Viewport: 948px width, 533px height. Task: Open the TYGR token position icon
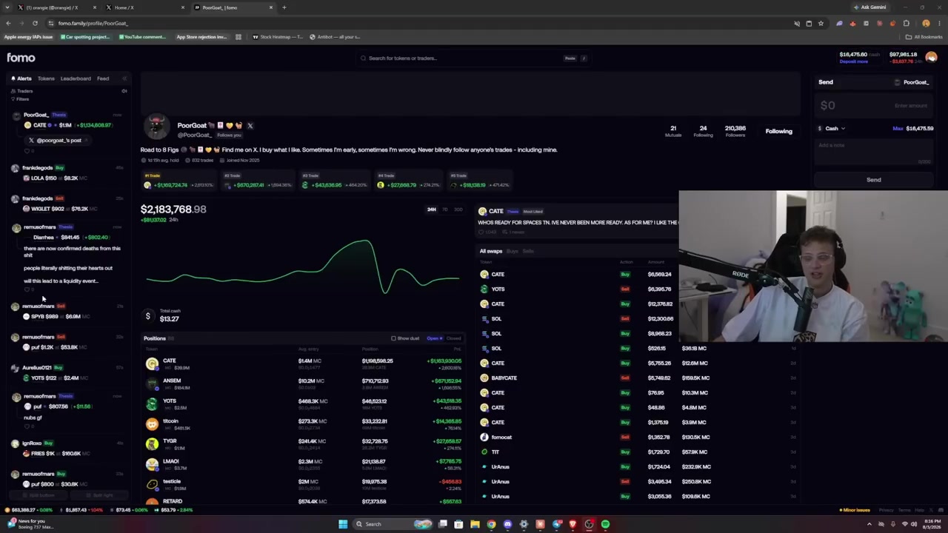pos(152,443)
